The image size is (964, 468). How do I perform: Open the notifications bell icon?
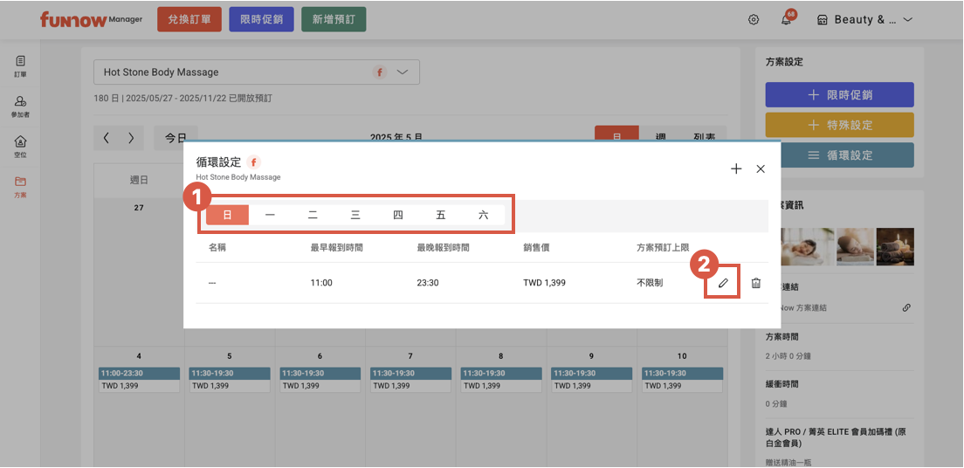coord(786,20)
